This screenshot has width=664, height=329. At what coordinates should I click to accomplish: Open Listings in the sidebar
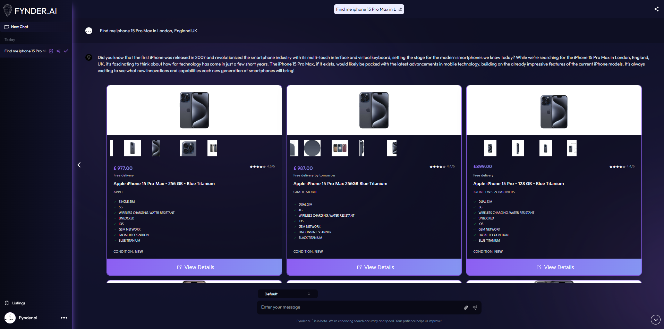coord(15,303)
